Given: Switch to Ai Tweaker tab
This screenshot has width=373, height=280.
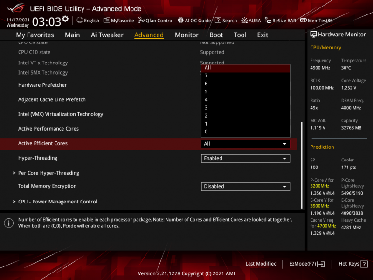Looking at the screenshot, I should [x=107, y=35].
